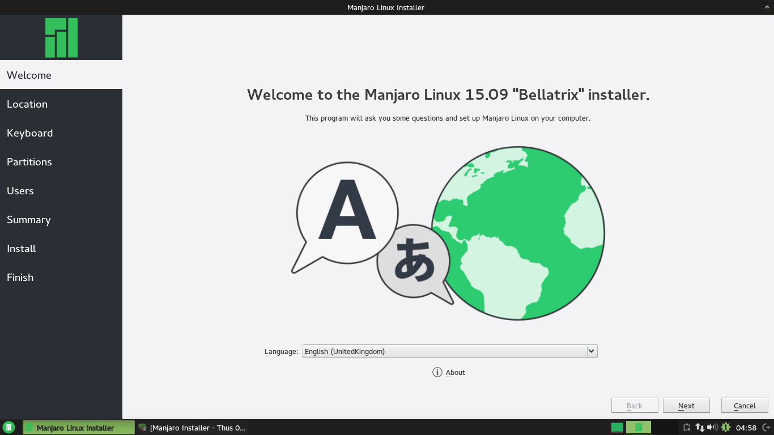Open the Language dropdown
The image size is (774, 435).
click(x=450, y=351)
